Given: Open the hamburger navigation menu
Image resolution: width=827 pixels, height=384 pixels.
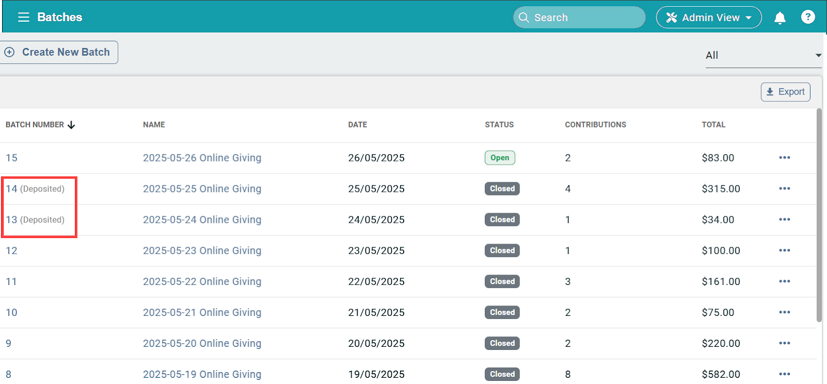Looking at the screenshot, I should click(24, 17).
